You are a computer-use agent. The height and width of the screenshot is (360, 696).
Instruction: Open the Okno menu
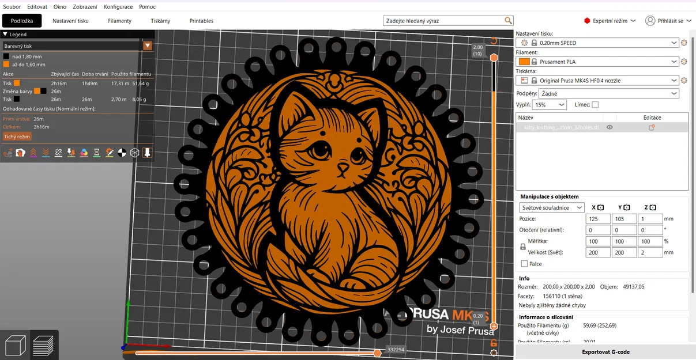click(60, 6)
